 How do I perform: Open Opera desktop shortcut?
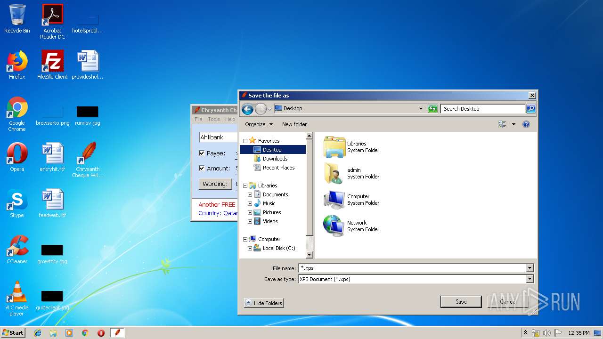[17, 157]
